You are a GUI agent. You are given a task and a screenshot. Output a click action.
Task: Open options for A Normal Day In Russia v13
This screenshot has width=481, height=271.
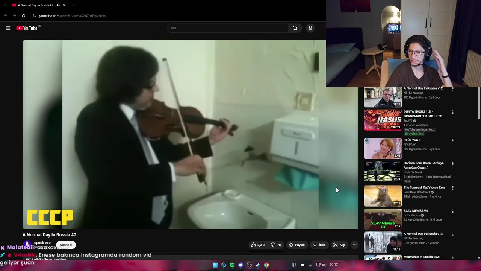coord(453,234)
